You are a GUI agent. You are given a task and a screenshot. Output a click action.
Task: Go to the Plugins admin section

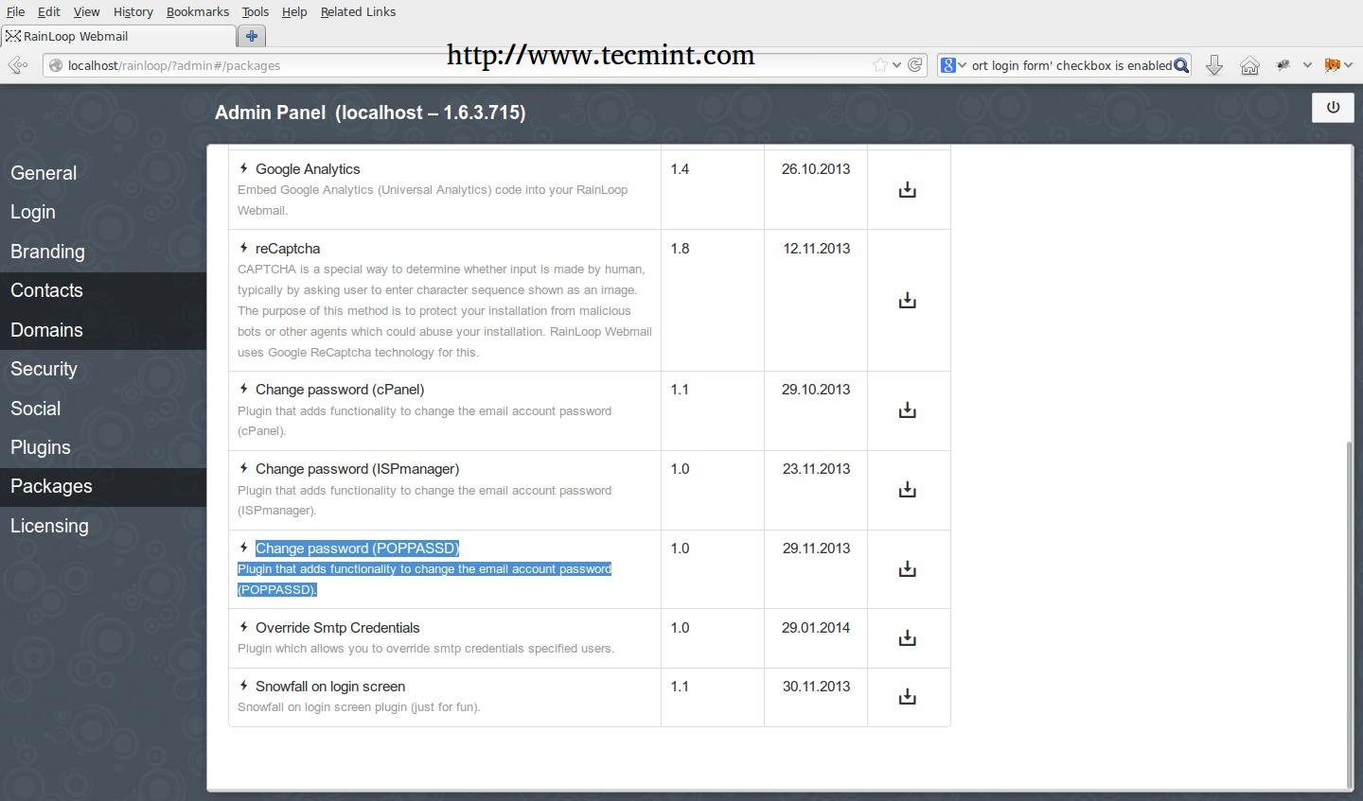[x=41, y=447]
